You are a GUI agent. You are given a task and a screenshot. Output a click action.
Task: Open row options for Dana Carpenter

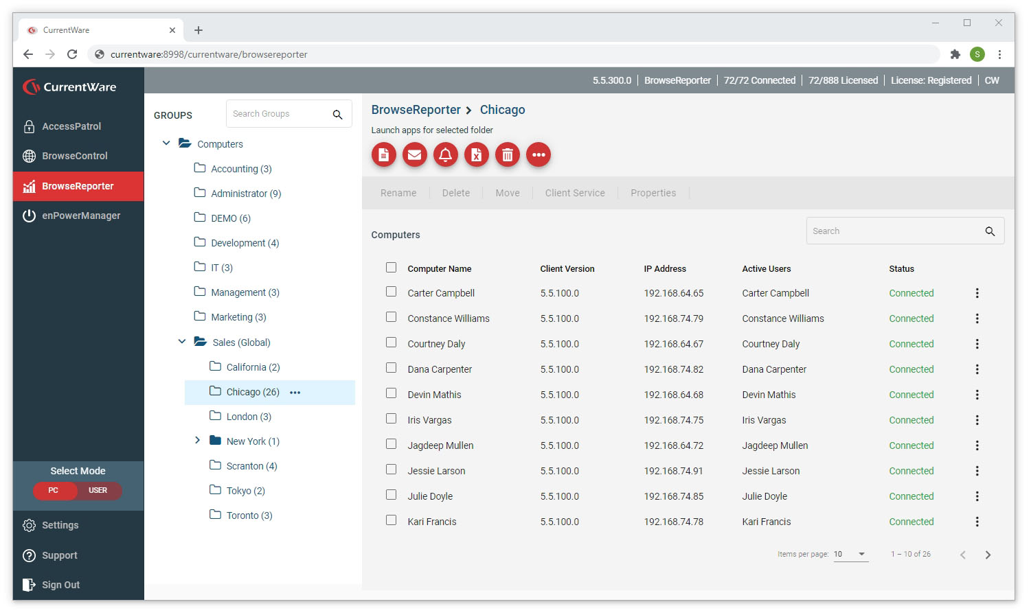point(977,369)
